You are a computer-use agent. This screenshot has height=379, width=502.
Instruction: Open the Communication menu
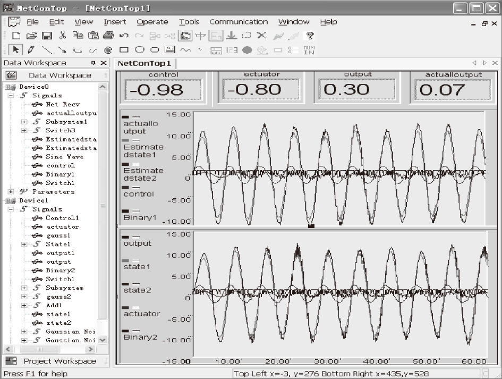[239, 22]
